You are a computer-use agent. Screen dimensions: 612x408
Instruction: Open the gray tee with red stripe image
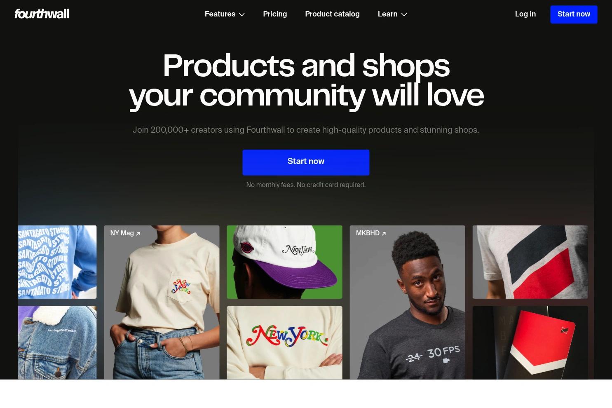tap(530, 262)
